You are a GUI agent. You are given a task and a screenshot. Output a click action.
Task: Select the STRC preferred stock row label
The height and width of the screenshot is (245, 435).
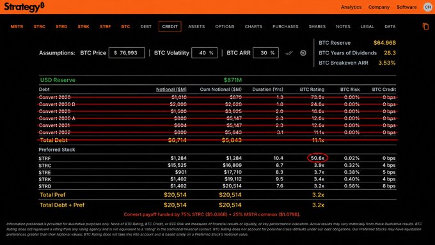pos(45,166)
